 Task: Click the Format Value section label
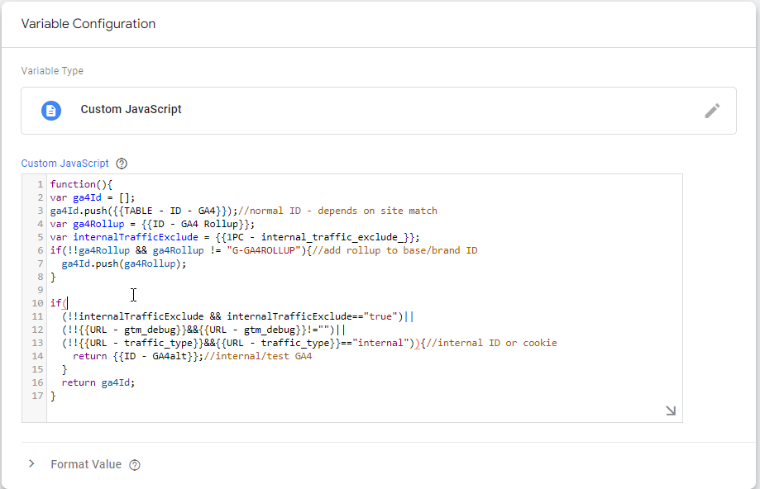tap(85, 464)
